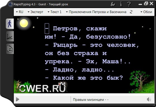The height and width of the screenshot is (107, 156).
Task: Expand the Приключения Петрова и Васечкина dropdown
Action: click(96, 12)
